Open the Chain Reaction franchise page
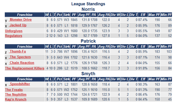177x104 pixels. pos(22,63)
